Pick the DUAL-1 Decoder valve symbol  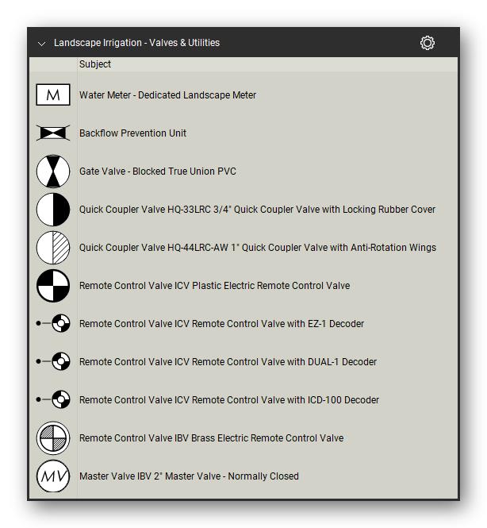point(53,361)
